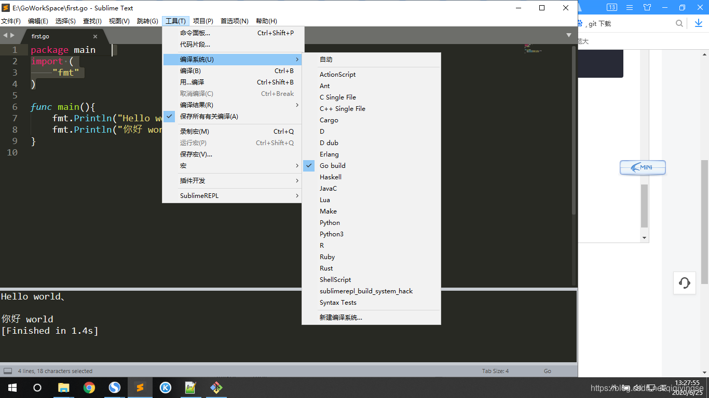The image size is (709, 398).
Task: Click the browser tab count '13' icon
Action: point(611,7)
